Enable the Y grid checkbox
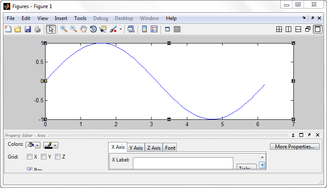Viewport: 327px width, 188px height. 43,157
